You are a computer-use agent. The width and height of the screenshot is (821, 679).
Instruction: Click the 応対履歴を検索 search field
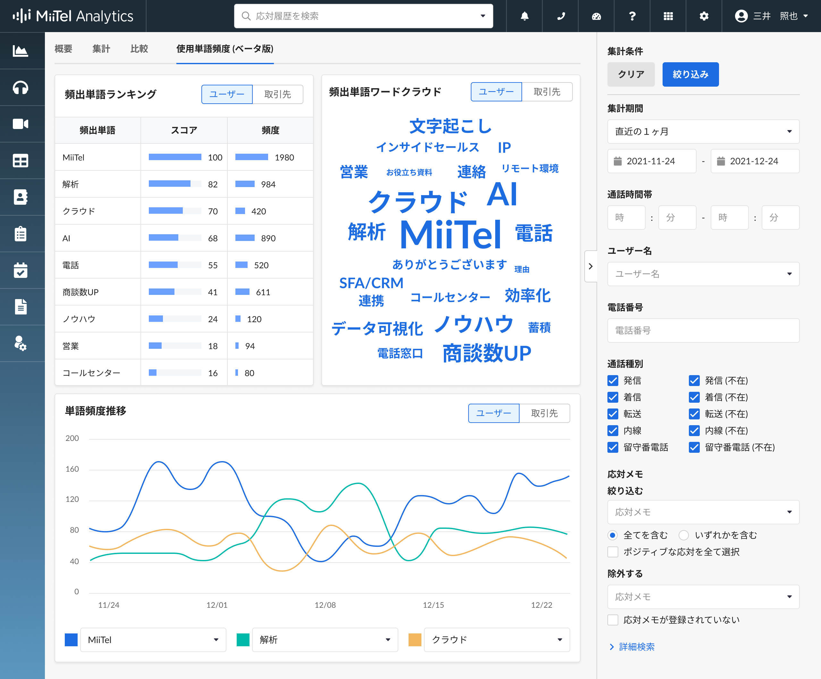[364, 16]
